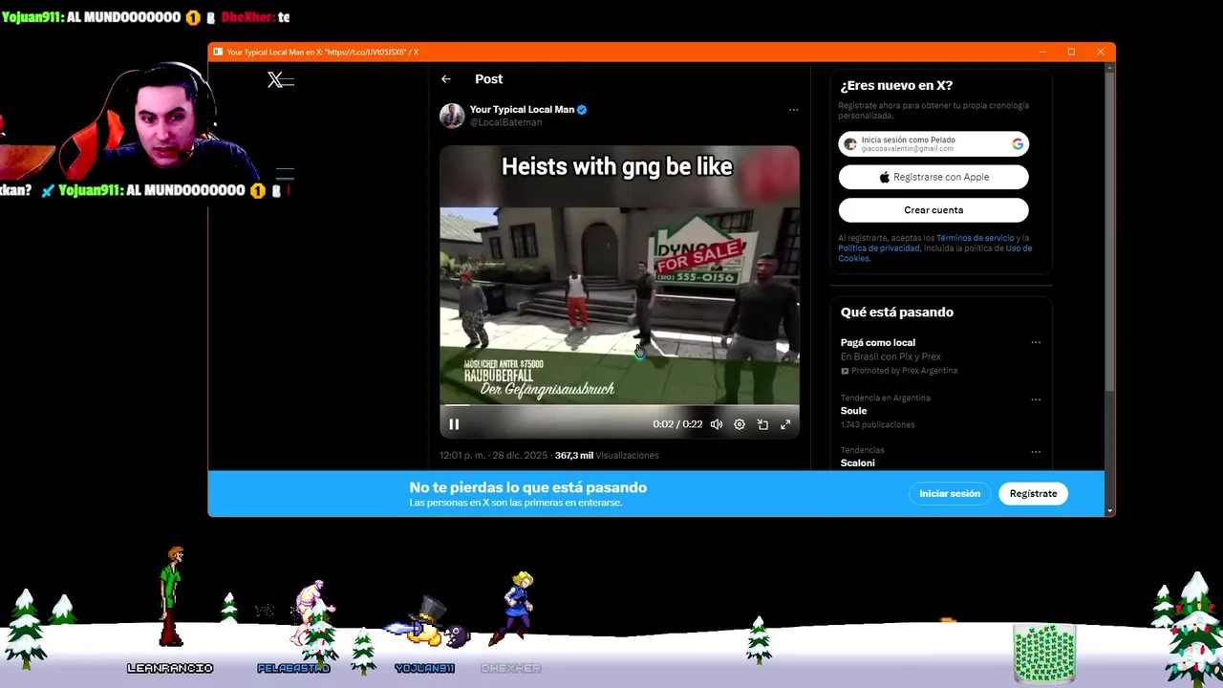The image size is (1223, 688).
Task: Open more options on Your Typical Local Man post
Action: pos(793,110)
